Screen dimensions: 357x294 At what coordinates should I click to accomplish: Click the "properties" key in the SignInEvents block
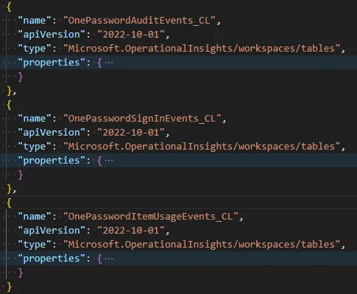click(x=52, y=161)
